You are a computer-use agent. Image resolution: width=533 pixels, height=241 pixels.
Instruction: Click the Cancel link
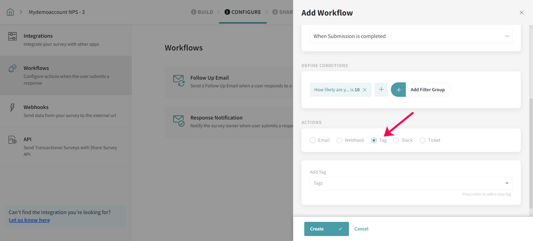pyautogui.click(x=361, y=229)
